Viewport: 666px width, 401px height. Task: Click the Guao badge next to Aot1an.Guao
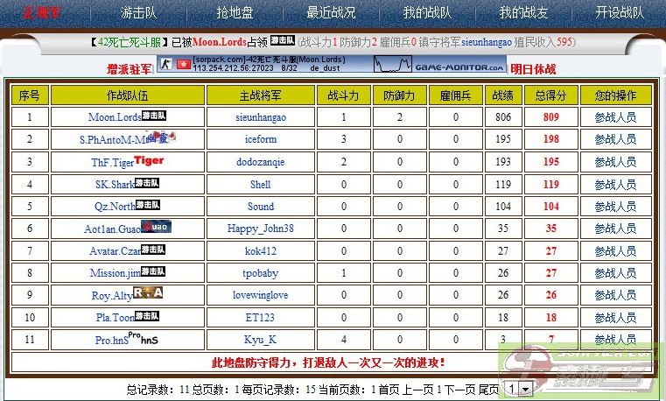pos(158,227)
